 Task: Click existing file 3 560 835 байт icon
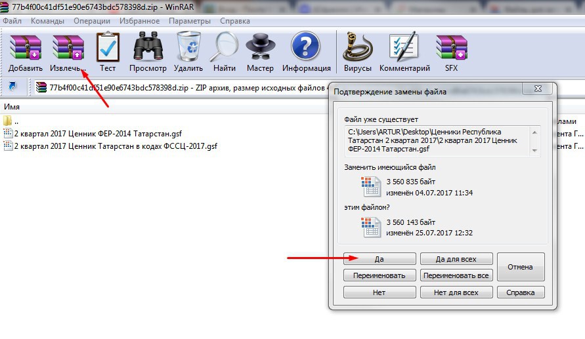click(371, 186)
